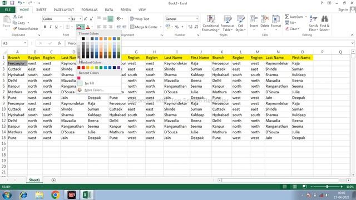Undo the last action in the title bar
Viewport: 356px width, 200px height.
[x=20, y=3]
